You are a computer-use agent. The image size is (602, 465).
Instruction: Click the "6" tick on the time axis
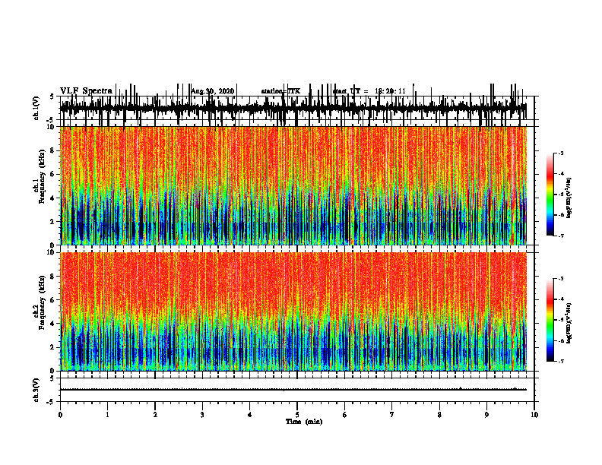click(345, 415)
